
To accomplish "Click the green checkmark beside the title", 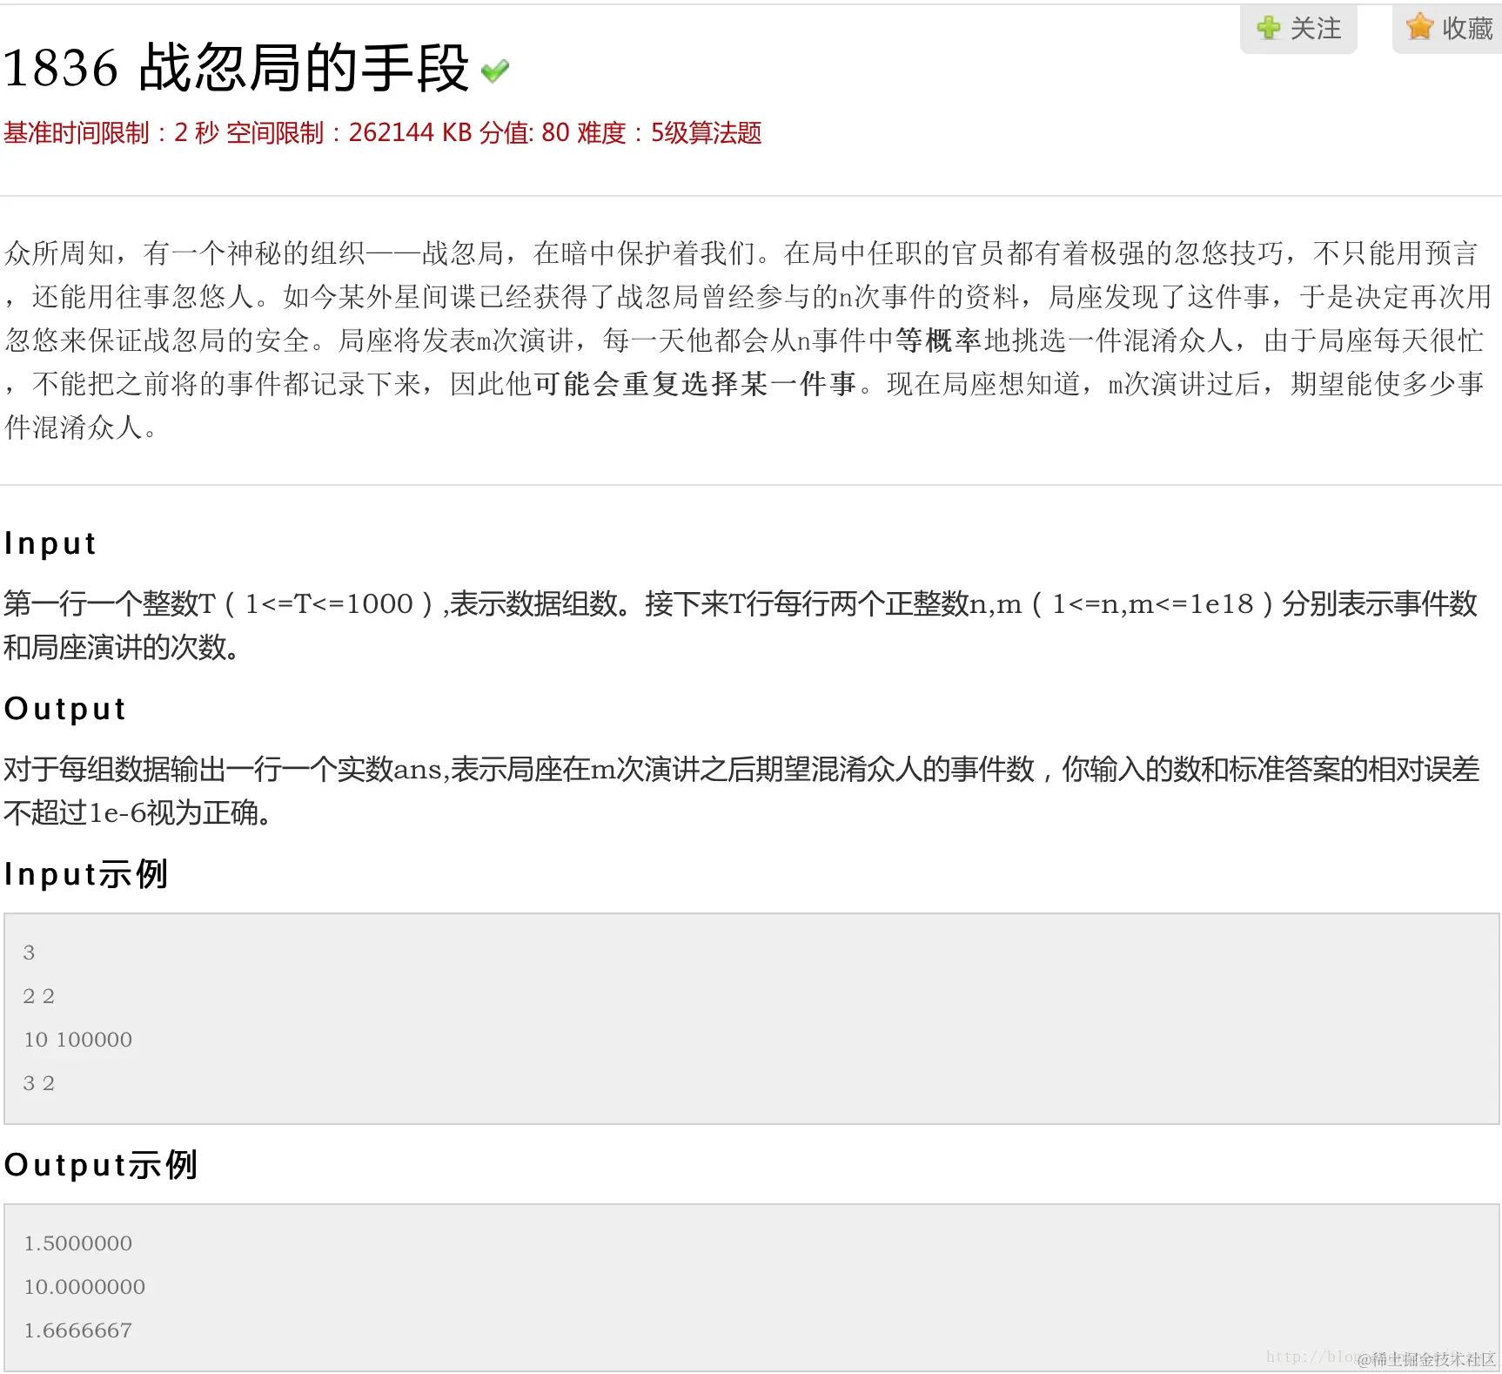I will (494, 71).
